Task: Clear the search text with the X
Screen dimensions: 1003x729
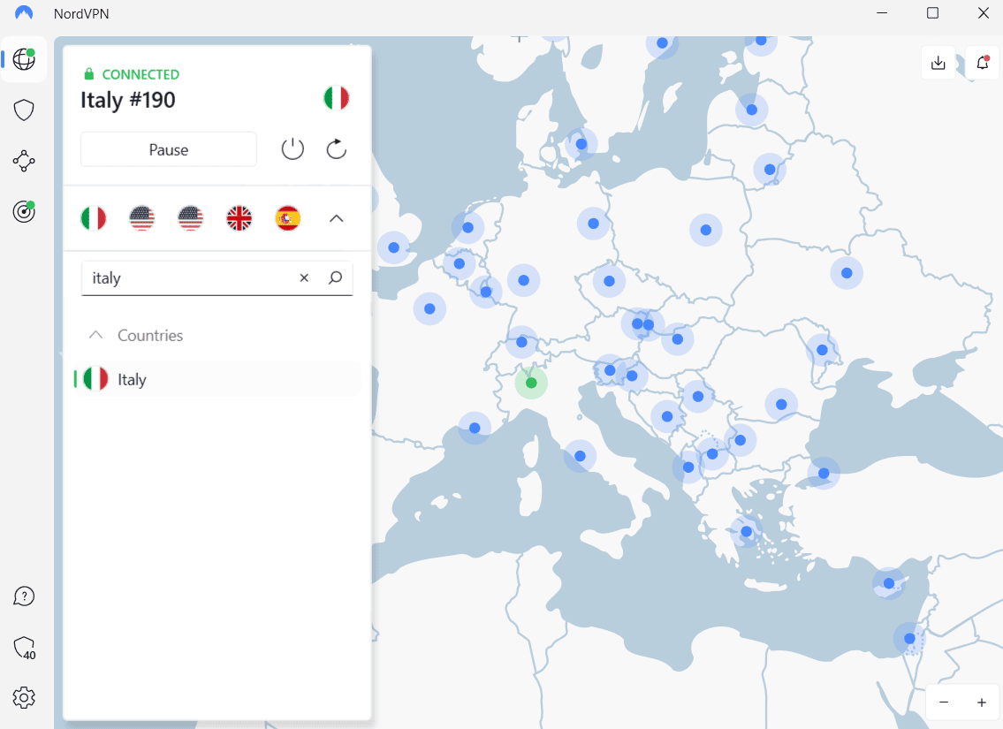Action: point(305,277)
